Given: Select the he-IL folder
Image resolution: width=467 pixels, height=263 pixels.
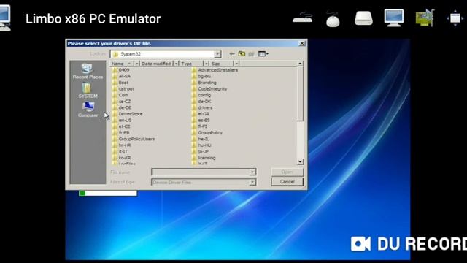Looking at the screenshot, I should pos(201,139).
